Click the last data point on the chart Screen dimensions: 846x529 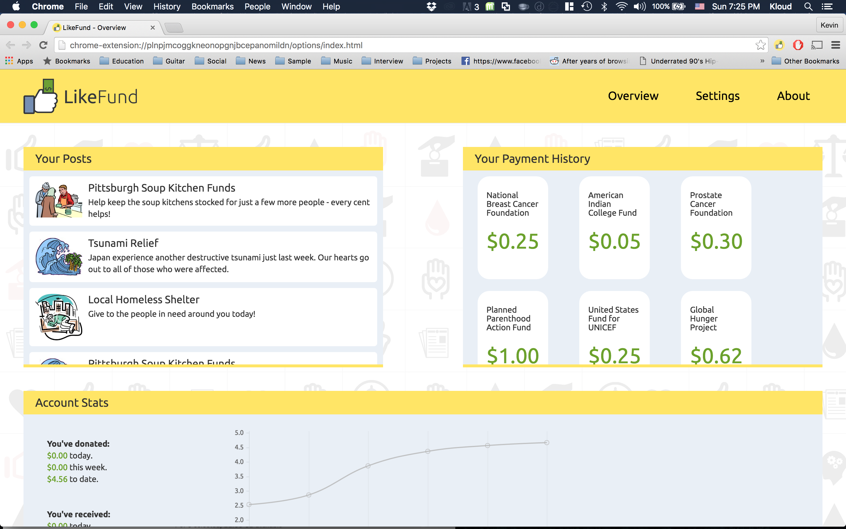[547, 443]
